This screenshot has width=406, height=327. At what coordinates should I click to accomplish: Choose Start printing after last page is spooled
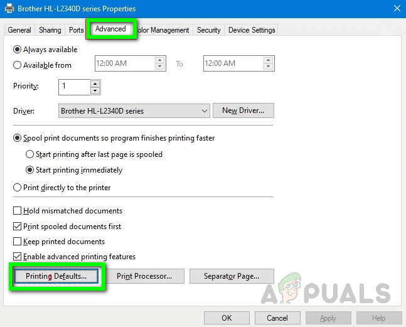[x=29, y=154]
